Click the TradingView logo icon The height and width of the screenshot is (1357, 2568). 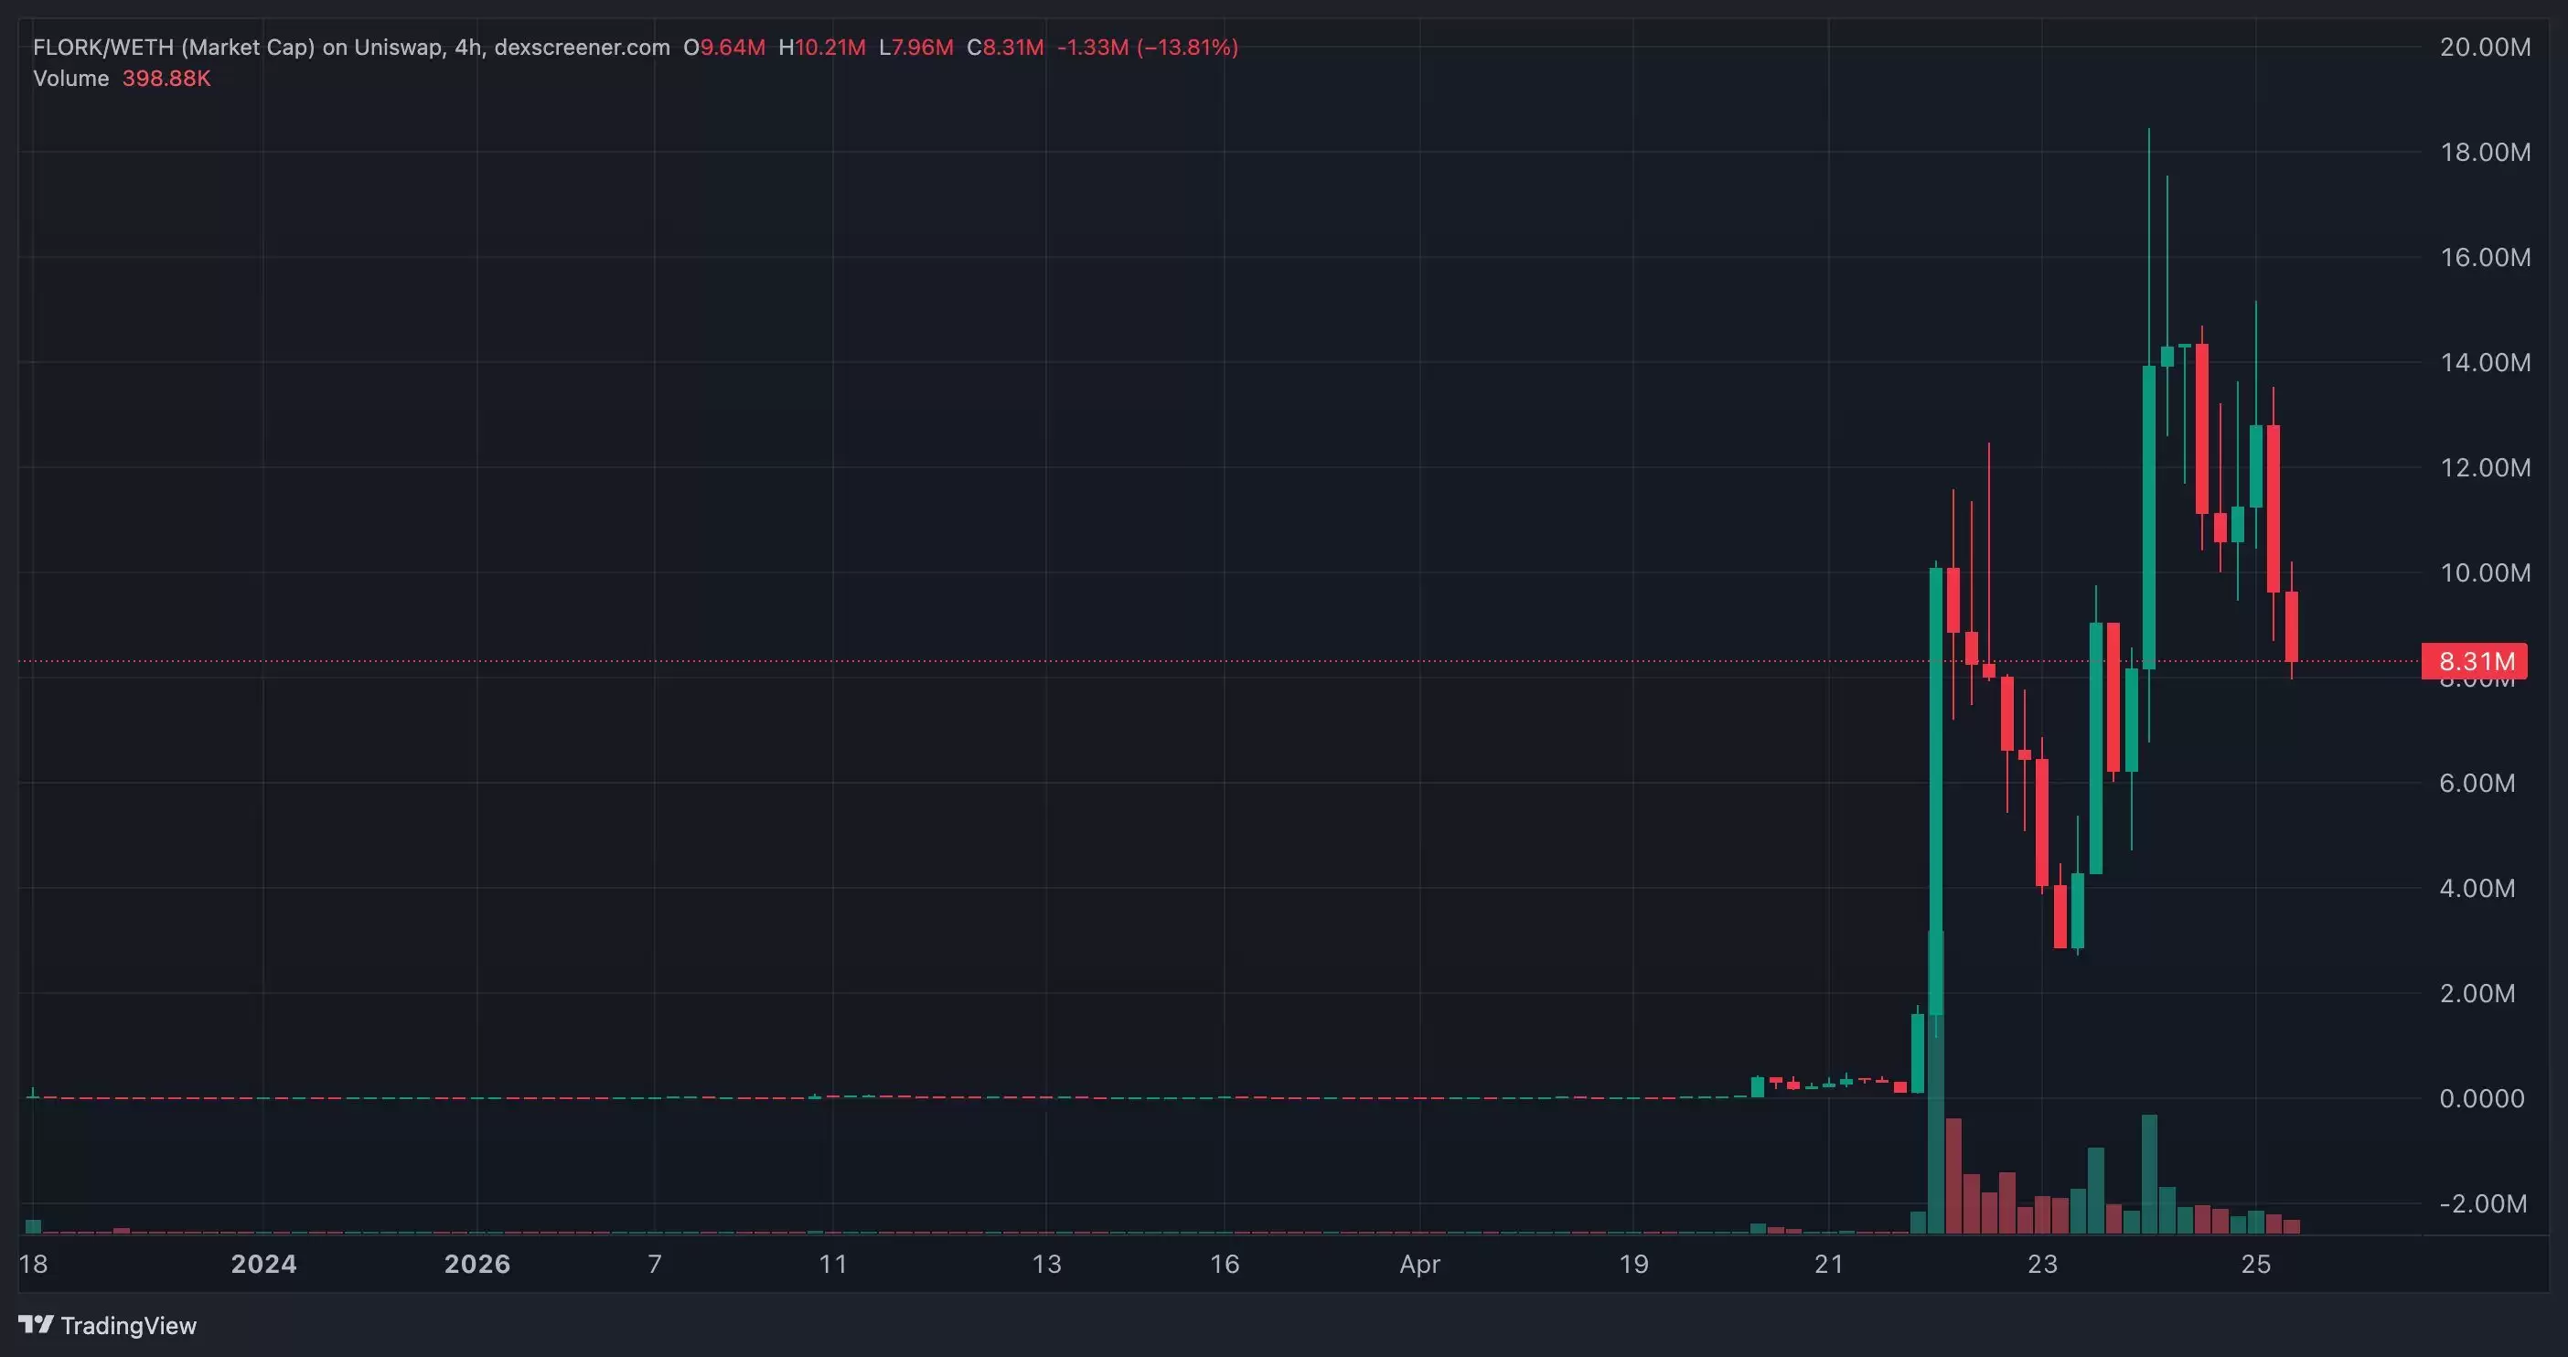(36, 1325)
